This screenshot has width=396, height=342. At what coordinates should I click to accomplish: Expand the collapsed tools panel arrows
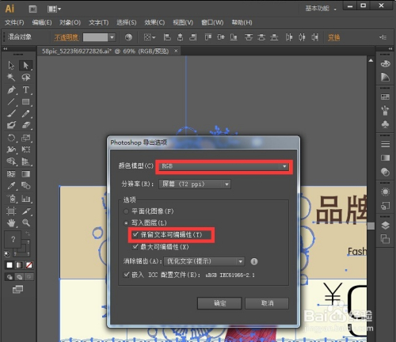coord(6,49)
